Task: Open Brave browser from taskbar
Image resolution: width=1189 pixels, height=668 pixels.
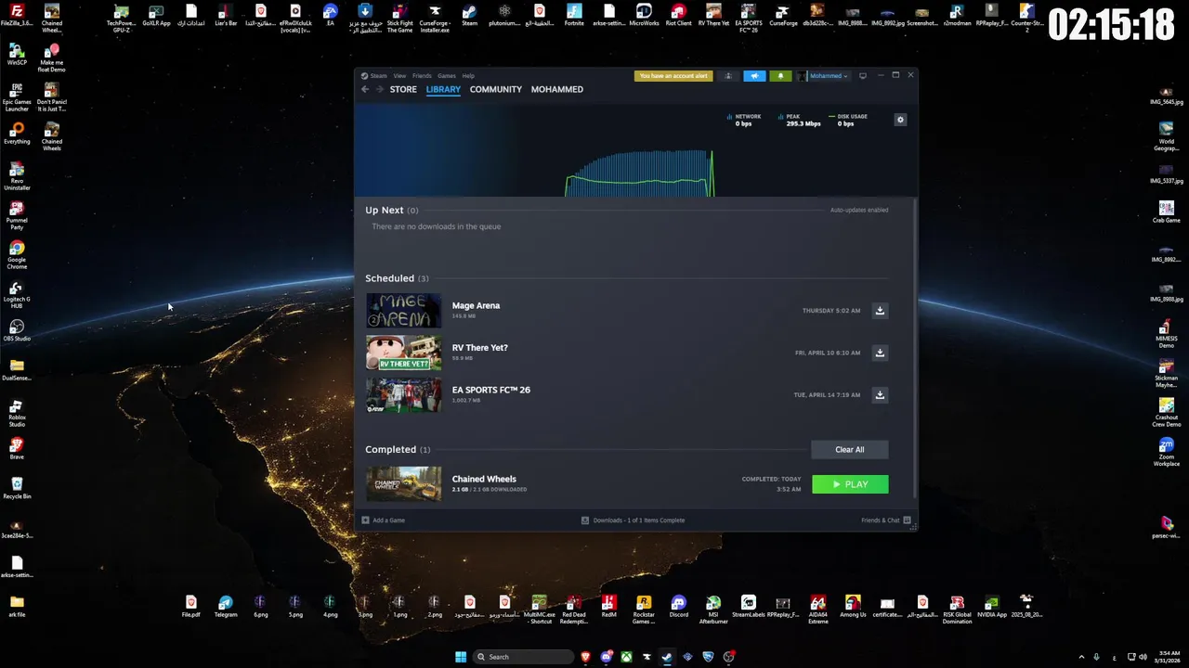Action: pos(585,657)
